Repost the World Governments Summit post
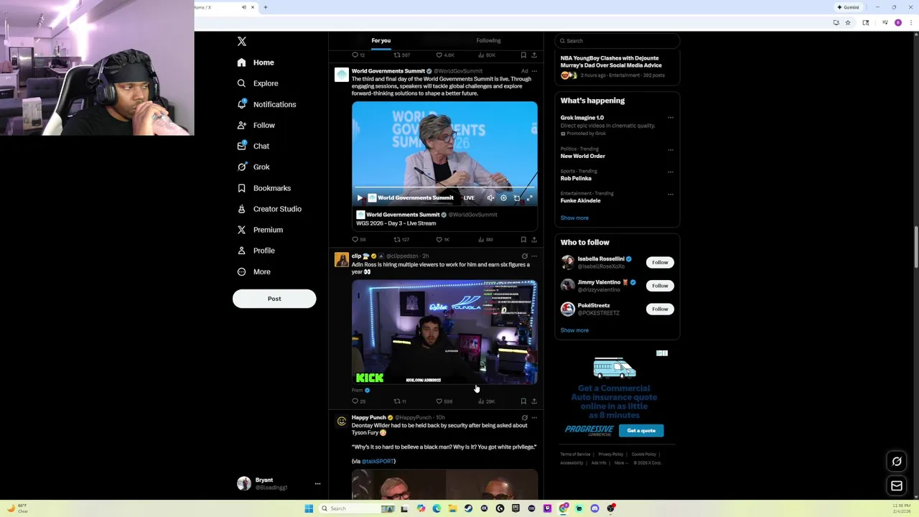The height and width of the screenshot is (517, 919). tap(401, 239)
